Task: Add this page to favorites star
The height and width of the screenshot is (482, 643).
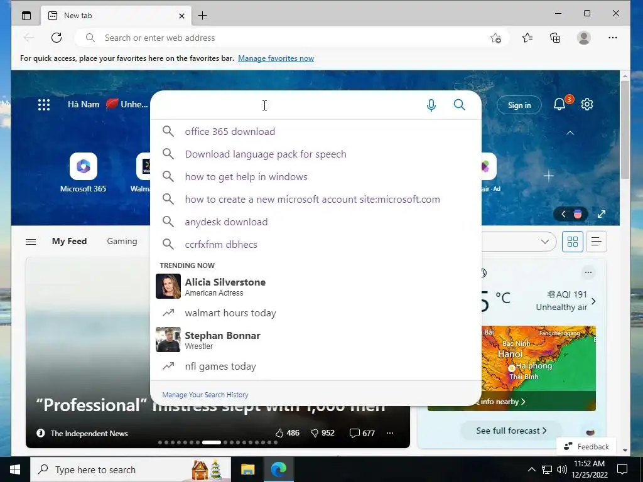Action: pyautogui.click(x=496, y=38)
